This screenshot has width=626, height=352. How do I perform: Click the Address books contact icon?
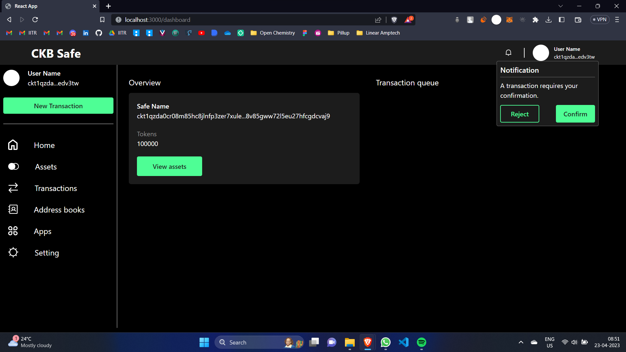tap(13, 209)
